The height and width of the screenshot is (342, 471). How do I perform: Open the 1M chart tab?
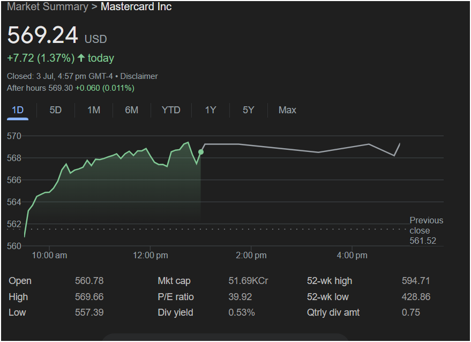(x=94, y=110)
